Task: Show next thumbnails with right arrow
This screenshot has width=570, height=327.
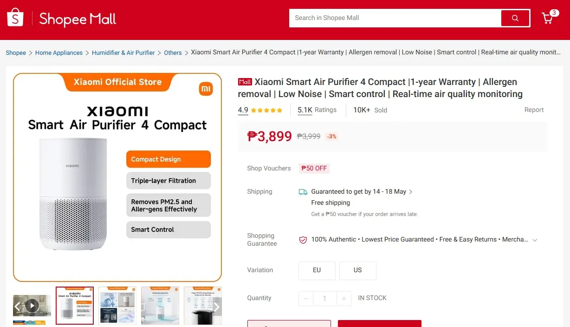Action: coord(216,306)
